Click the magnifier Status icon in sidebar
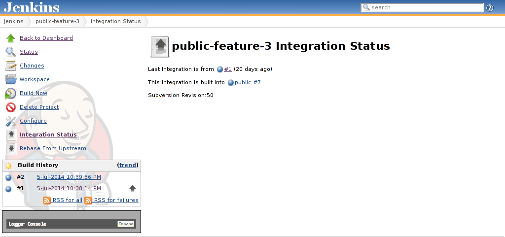Image resolution: width=505 pixels, height=237 pixels. coord(11,52)
